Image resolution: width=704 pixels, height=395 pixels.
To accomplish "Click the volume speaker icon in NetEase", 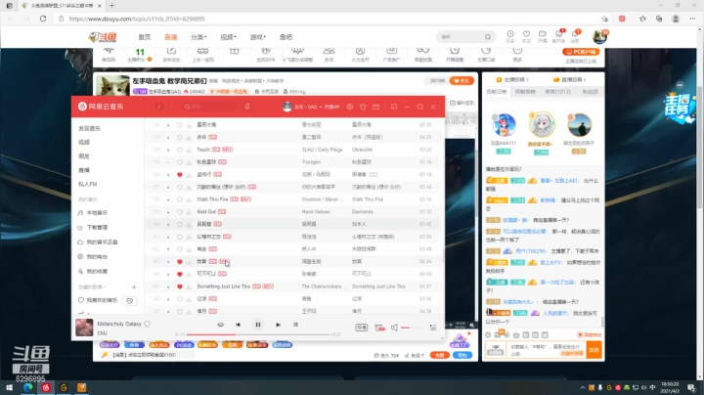I will coord(394,328).
